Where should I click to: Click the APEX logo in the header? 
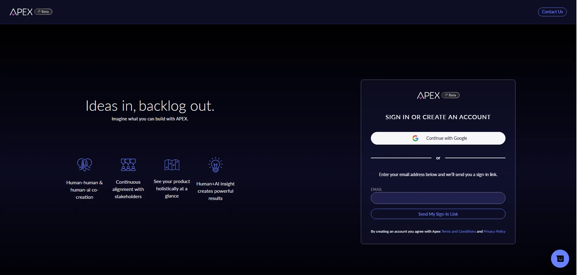click(x=21, y=12)
